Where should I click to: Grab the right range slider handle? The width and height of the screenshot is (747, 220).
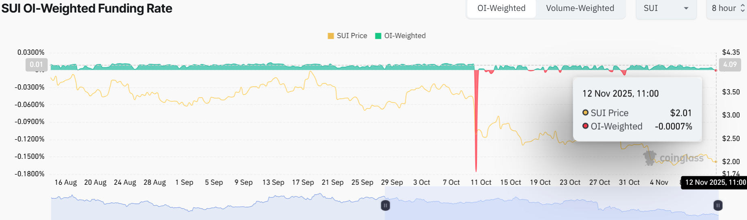[x=718, y=205]
